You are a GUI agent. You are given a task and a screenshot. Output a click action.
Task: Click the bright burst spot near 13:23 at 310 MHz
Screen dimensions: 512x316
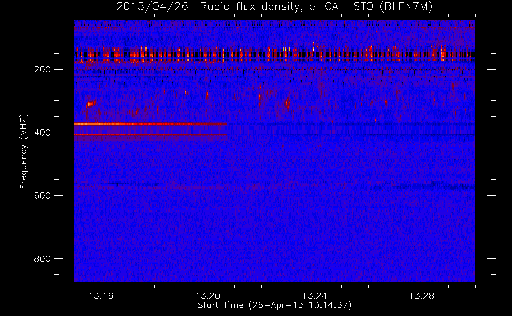(x=287, y=103)
